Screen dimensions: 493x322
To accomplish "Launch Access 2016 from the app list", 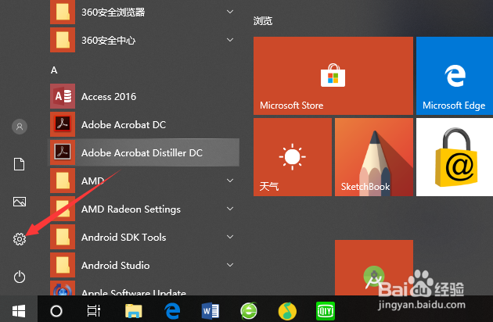I will point(143,96).
